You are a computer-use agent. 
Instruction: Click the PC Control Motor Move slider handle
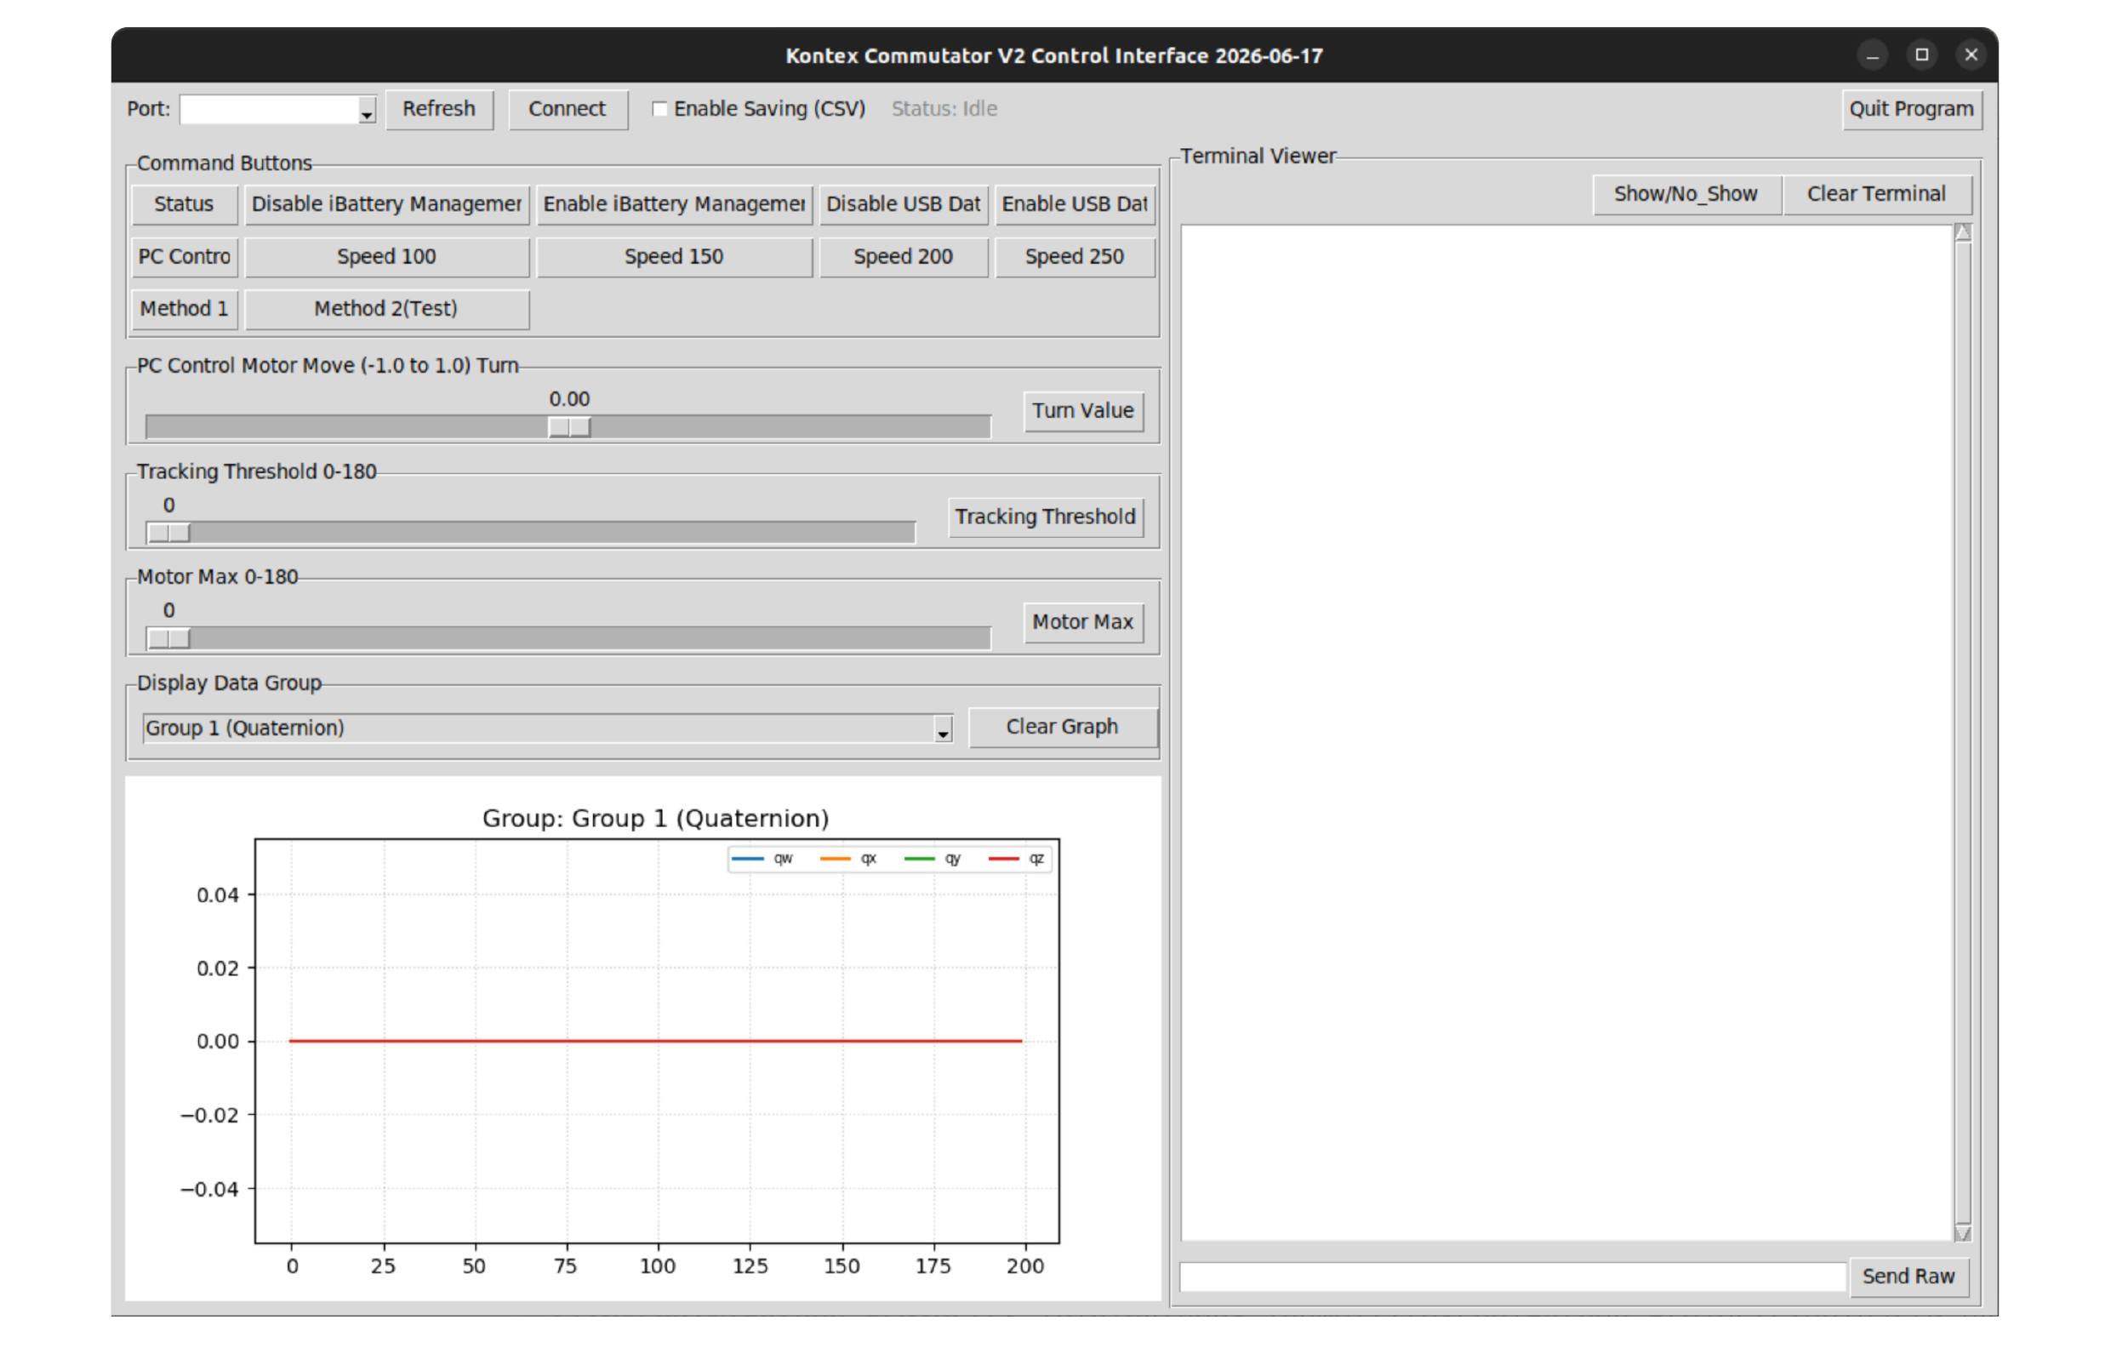point(570,428)
